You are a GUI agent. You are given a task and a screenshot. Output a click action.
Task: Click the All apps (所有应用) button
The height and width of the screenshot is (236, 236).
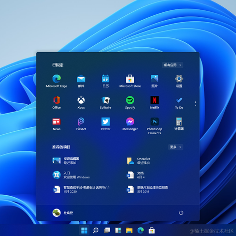point(173,65)
